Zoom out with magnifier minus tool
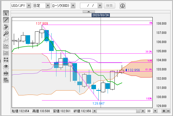Screen dimensions: 173x116 6,40
